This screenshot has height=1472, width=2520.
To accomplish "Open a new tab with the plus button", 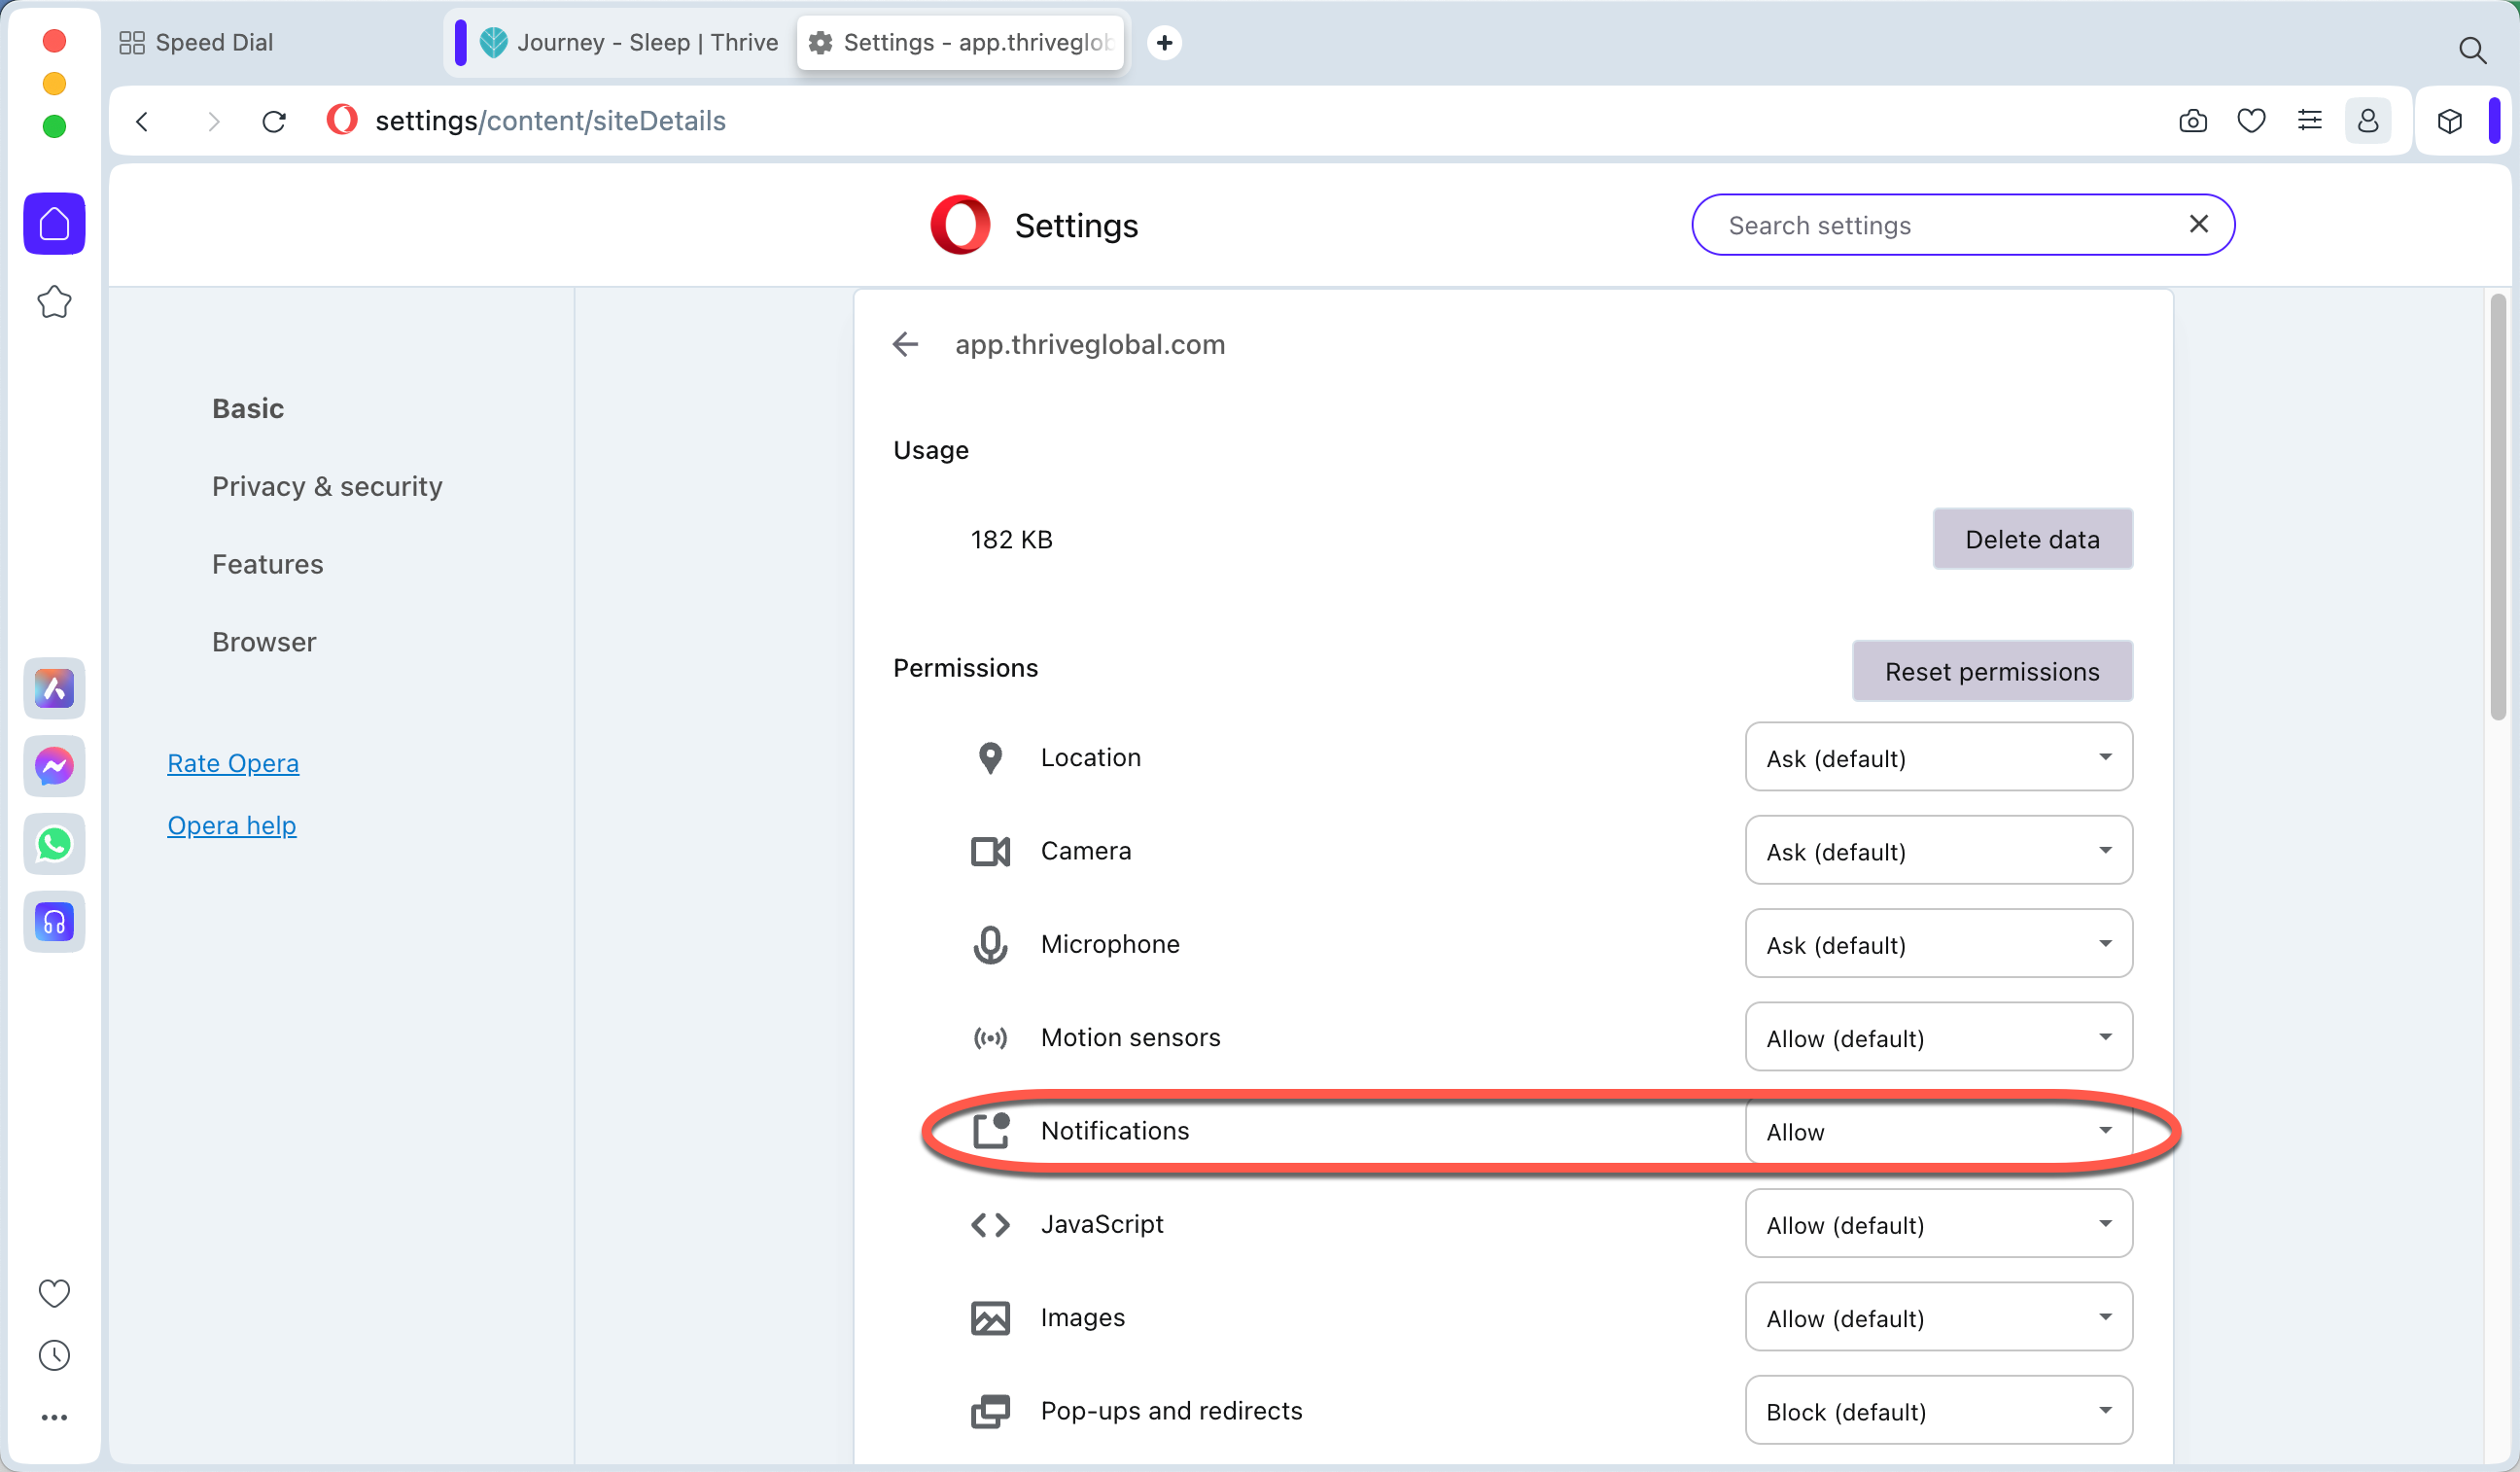I will tap(1164, 42).
